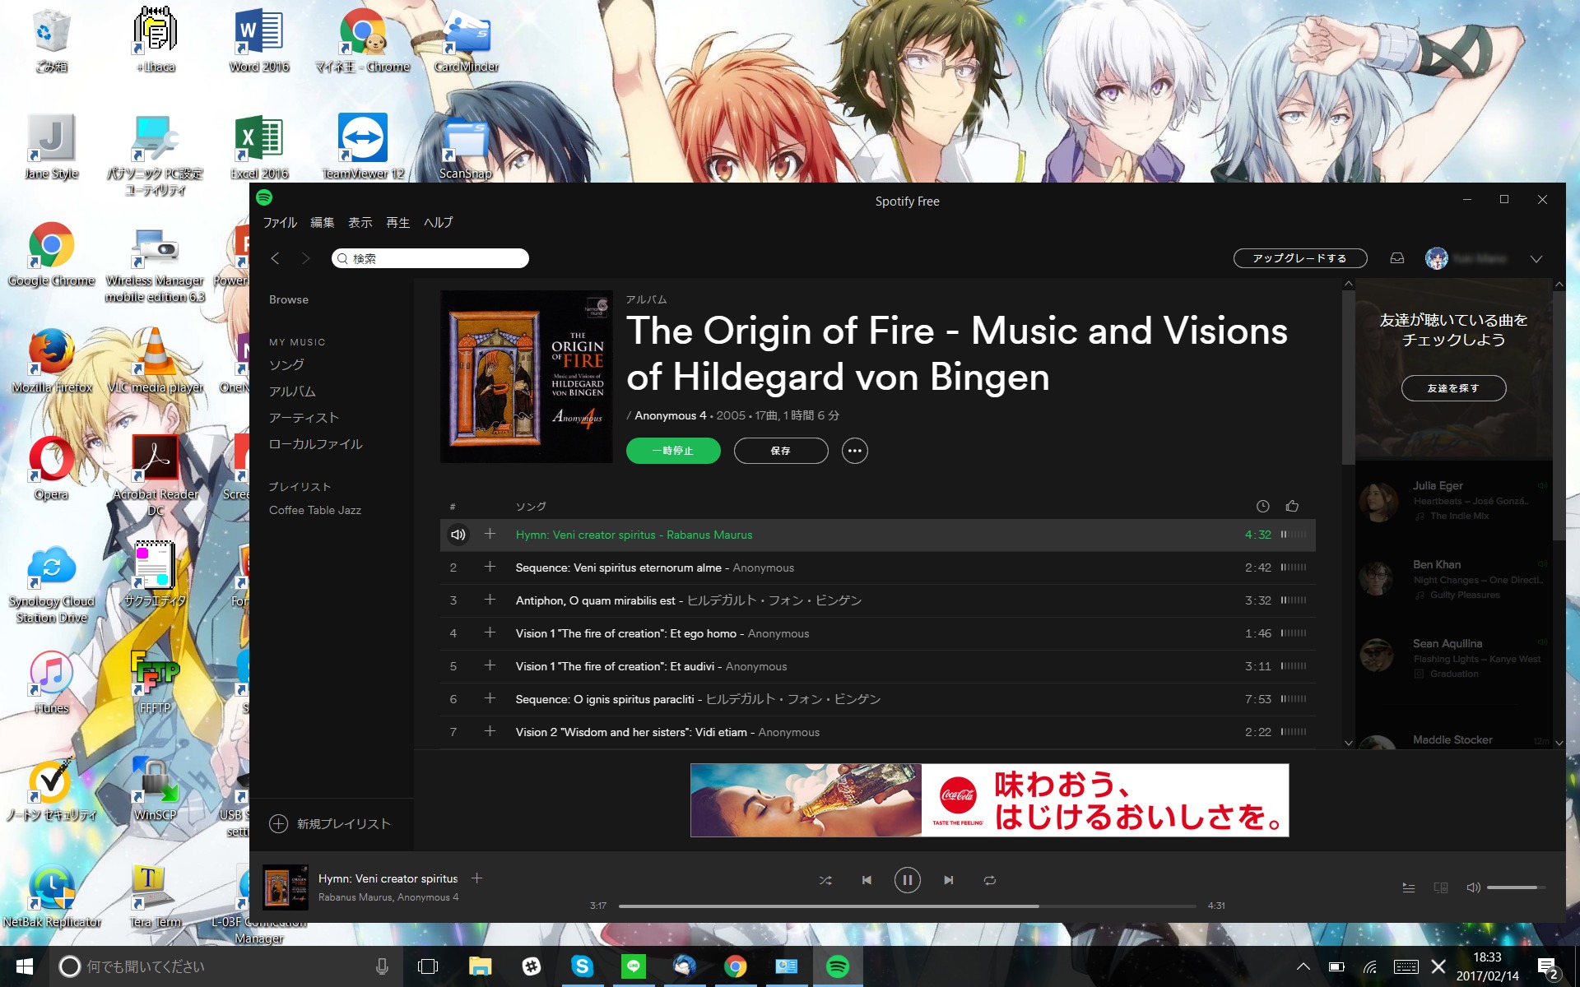Viewport: 1580px width, 987px height.
Task: Create 新規プレイリスト with plus icon
Action: pyautogui.click(x=279, y=823)
